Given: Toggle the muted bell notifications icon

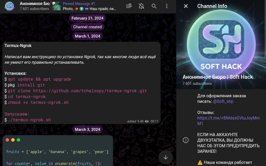Looking at the screenshot, I should click(141, 6).
